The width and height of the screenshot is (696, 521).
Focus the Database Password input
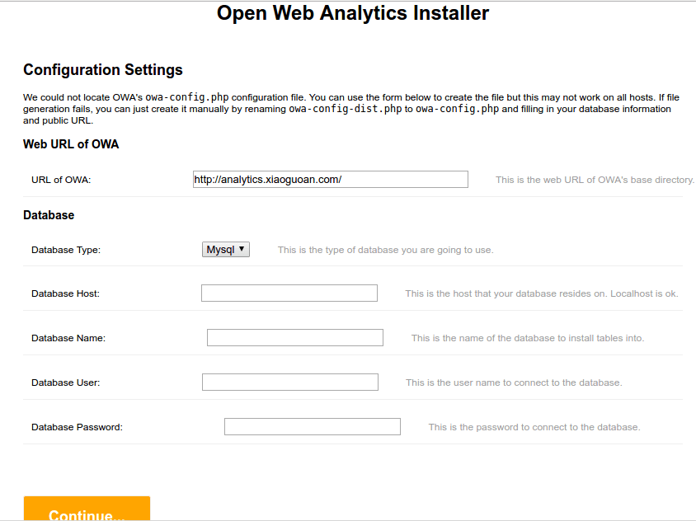[x=312, y=427]
